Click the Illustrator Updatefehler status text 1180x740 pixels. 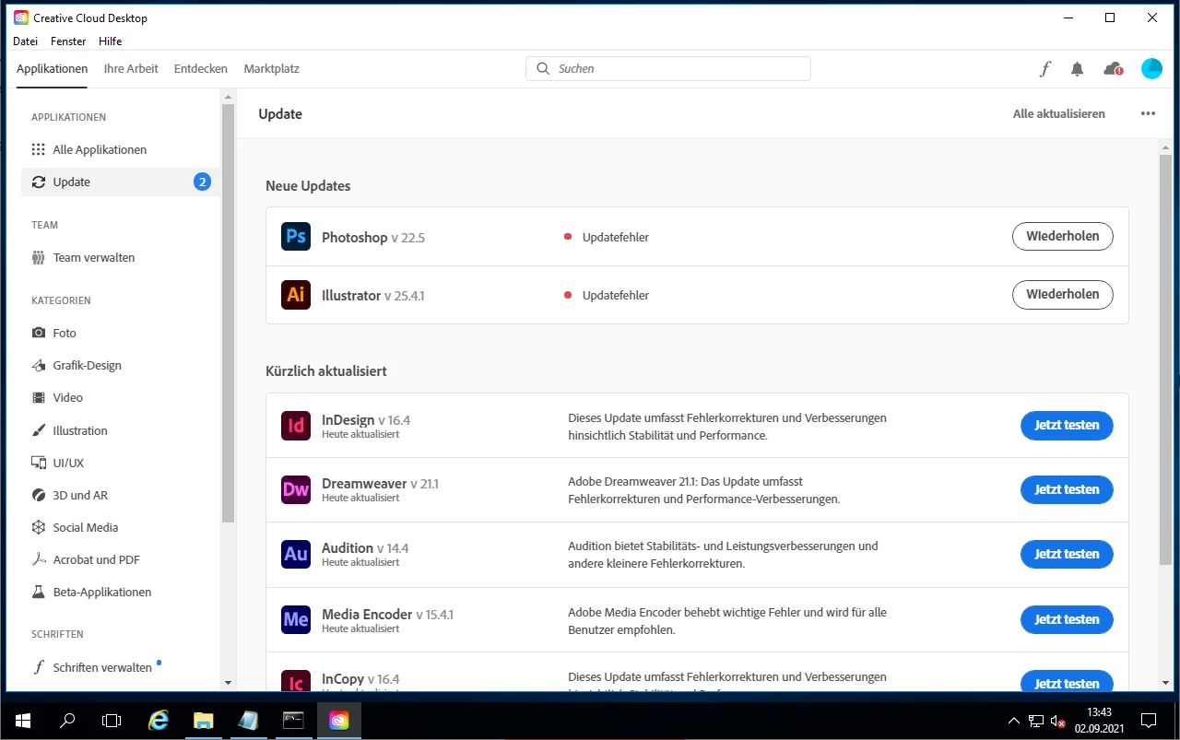pyautogui.click(x=615, y=295)
